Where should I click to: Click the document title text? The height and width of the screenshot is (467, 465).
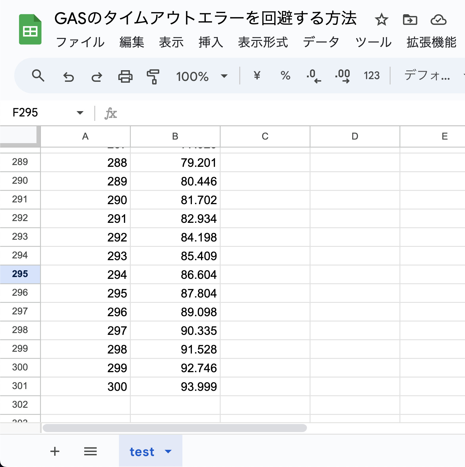click(x=206, y=18)
